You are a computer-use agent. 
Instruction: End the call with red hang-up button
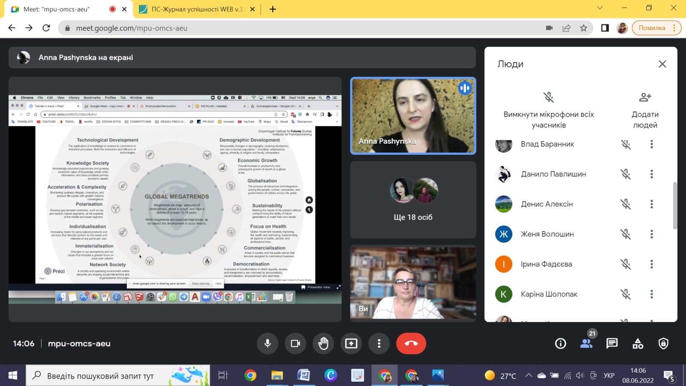(x=411, y=344)
